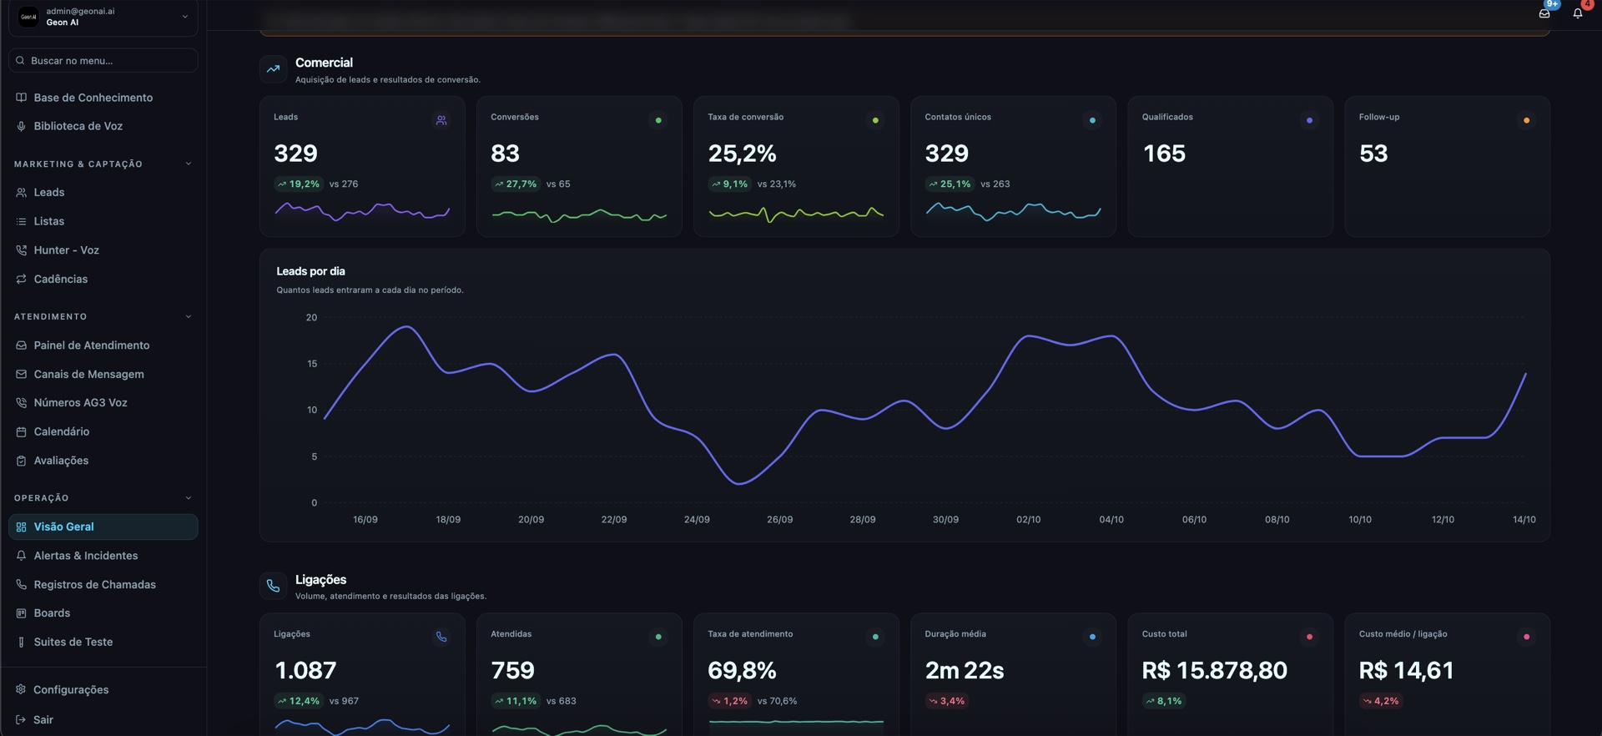The height and width of the screenshot is (736, 1602).
Task: Select Visão Geral in sidebar
Action: (103, 527)
